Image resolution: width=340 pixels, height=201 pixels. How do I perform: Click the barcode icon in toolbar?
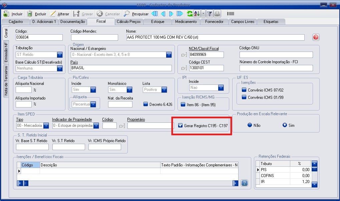(230, 14)
